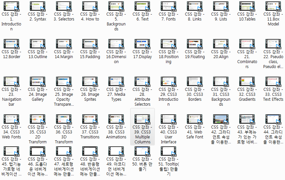Viewport: 285px width, 180px height.
Task: Select the CSS 강좌 42. 그라디언트 속성 video thumbnail
Action: click(x=221, y=119)
